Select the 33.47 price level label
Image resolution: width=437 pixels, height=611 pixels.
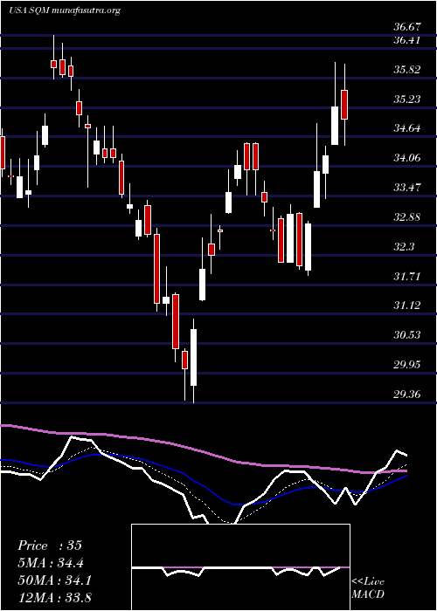pos(407,188)
